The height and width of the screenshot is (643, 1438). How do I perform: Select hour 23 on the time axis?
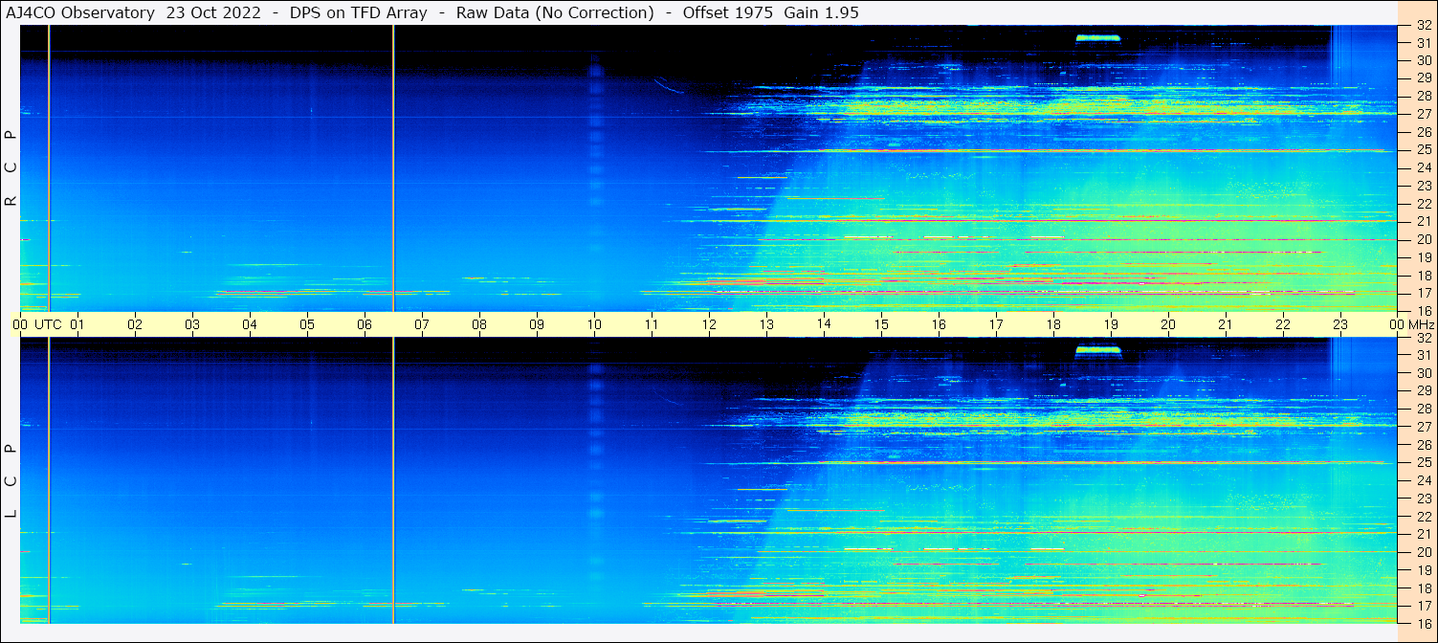point(1340,324)
